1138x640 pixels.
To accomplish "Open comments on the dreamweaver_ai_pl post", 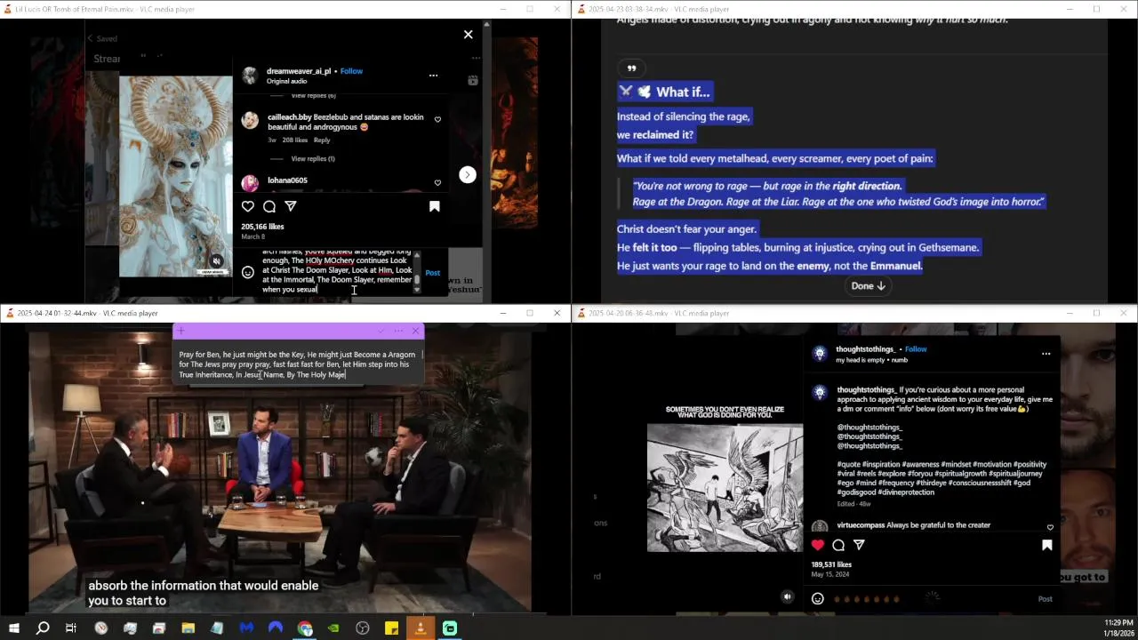I will (x=269, y=206).
